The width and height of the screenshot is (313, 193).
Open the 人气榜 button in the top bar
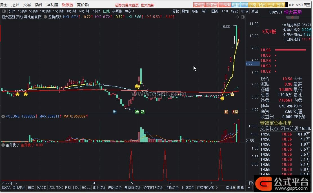pyautogui.click(x=225, y=5)
